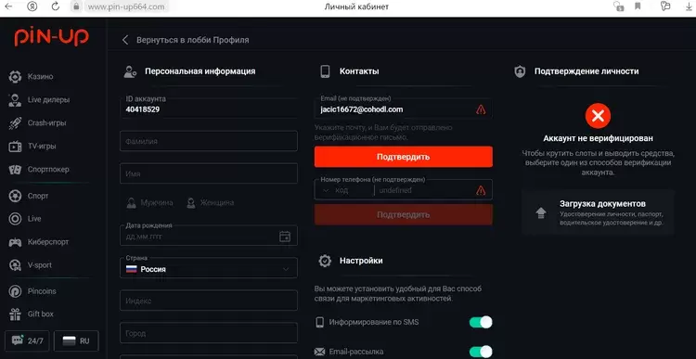Click the Контакты phone icon
Image resolution: width=696 pixels, height=359 pixels.
pos(326,71)
